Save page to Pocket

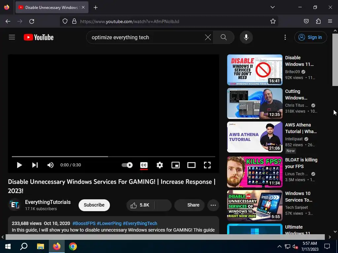click(306, 21)
